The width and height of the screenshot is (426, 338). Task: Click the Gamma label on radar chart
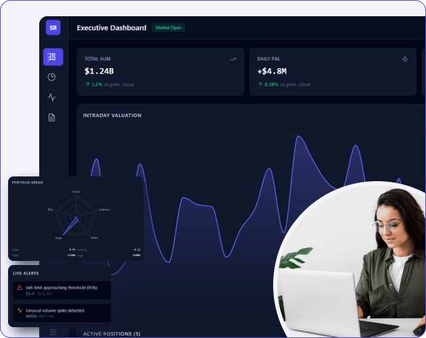coord(104,210)
